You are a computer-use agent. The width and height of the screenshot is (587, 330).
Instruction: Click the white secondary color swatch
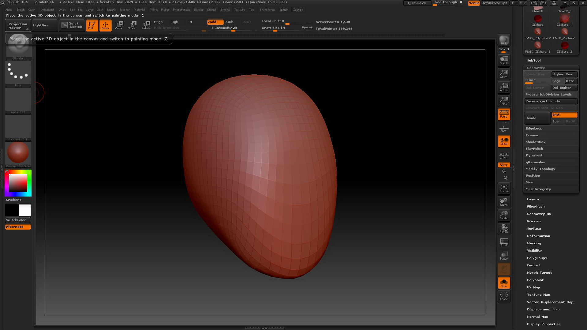pyautogui.click(x=25, y=210)
